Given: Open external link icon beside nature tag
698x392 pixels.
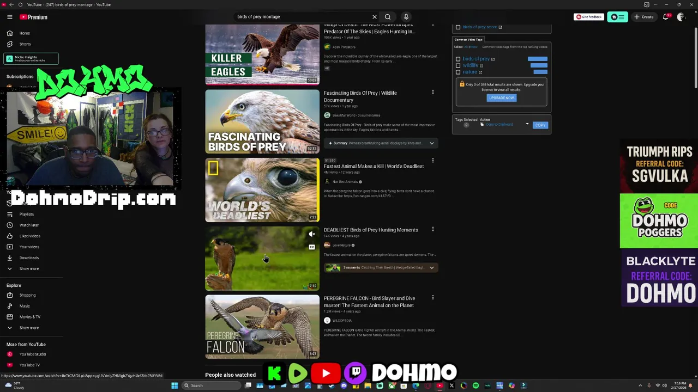Looking at the screenshot, I should click(480, 72).
